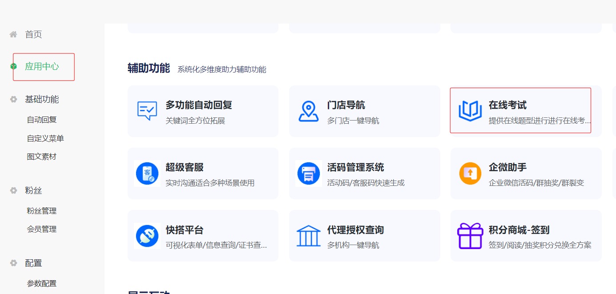
Task: Click the 快搭平台 plug icon
Action: pyautogui.click(x=147, y=236)
